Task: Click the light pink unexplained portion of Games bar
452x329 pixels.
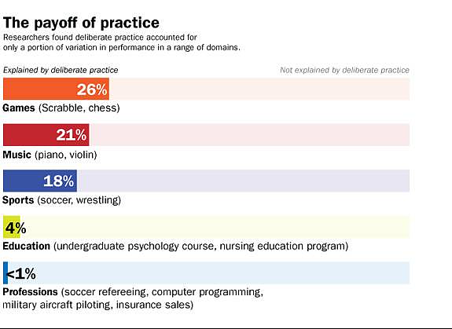Action: (x=259, y=89)
